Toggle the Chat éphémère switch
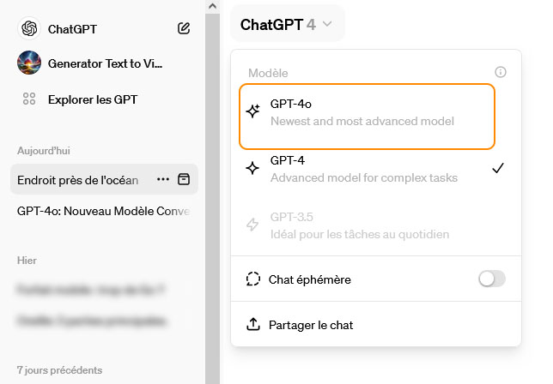The image size is (553, 384). (x=492, y=279)
